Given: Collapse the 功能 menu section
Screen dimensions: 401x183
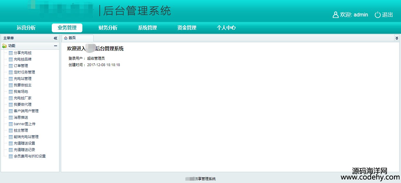Looking at the screenshot, I should pyautogui.click(x=55, y=46).
